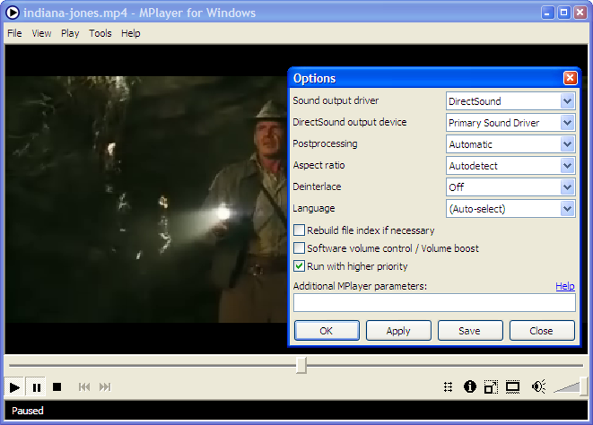Image resolution: width=593 pixels, height=425 pixels.
Task: Open the View menu
Action: point(42,33)
